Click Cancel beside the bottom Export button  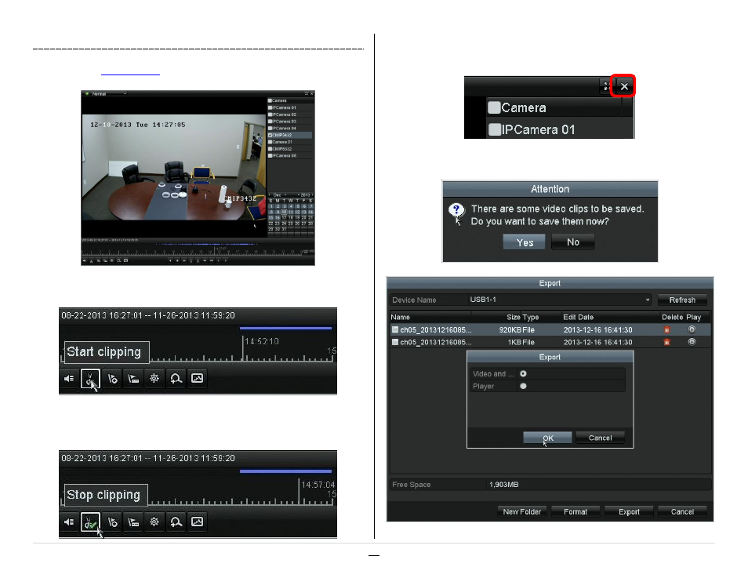tap(682, 511)
